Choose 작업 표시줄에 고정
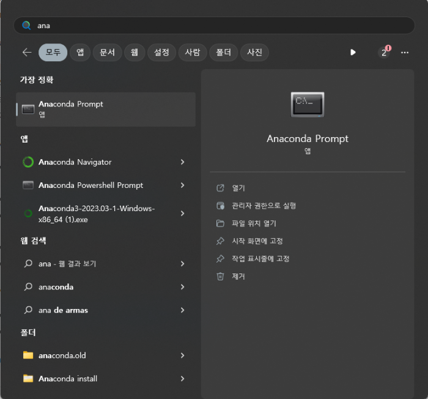This screenshot has width=428, height=399. (260, 258)
